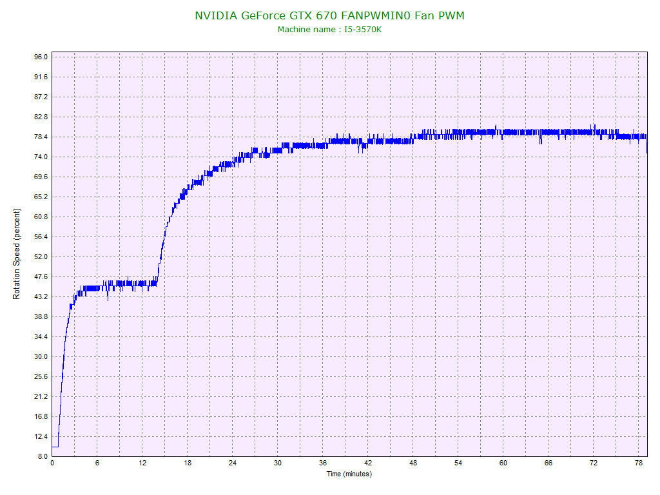Click the chart title 'NVIDIA GeForce GTX 670 FANPWMIN0 Fan PWM'

coord(329,15)
